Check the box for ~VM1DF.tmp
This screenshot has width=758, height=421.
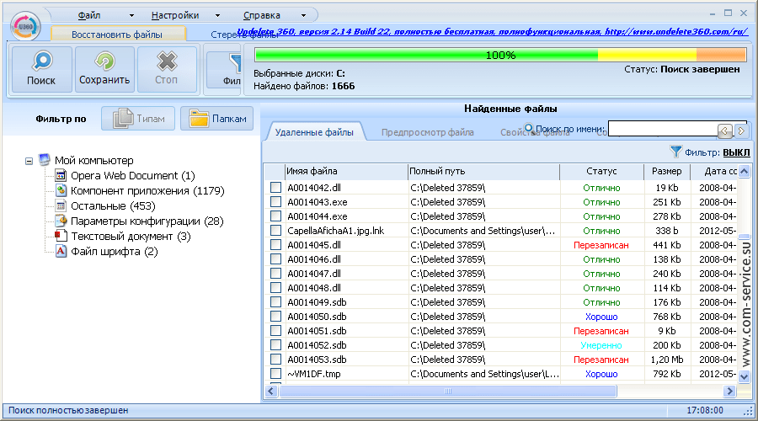(275, 374)
